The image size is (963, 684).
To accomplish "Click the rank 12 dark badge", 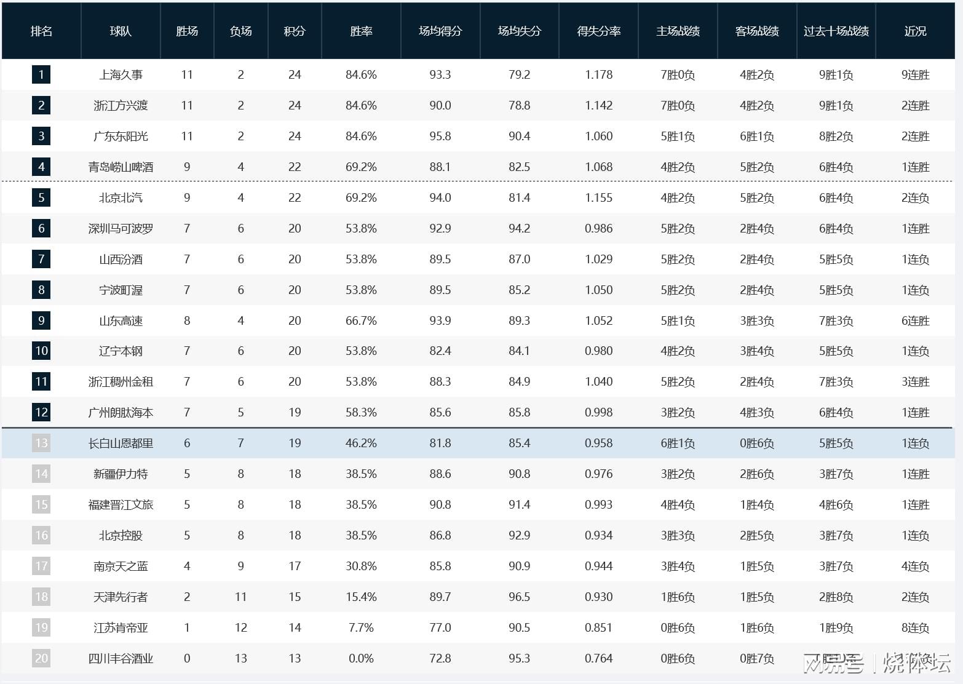I will tap(41, 412).
